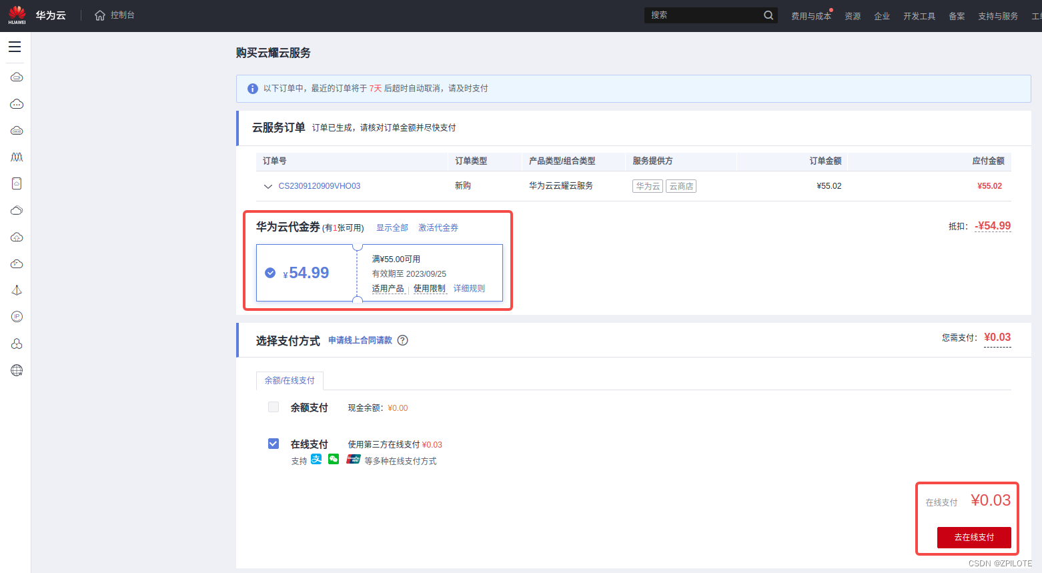Image resolution: width=1042 pixels, height=573 pixels.
Task: Click the 华为云 provider tag
Action: (648, 186)
